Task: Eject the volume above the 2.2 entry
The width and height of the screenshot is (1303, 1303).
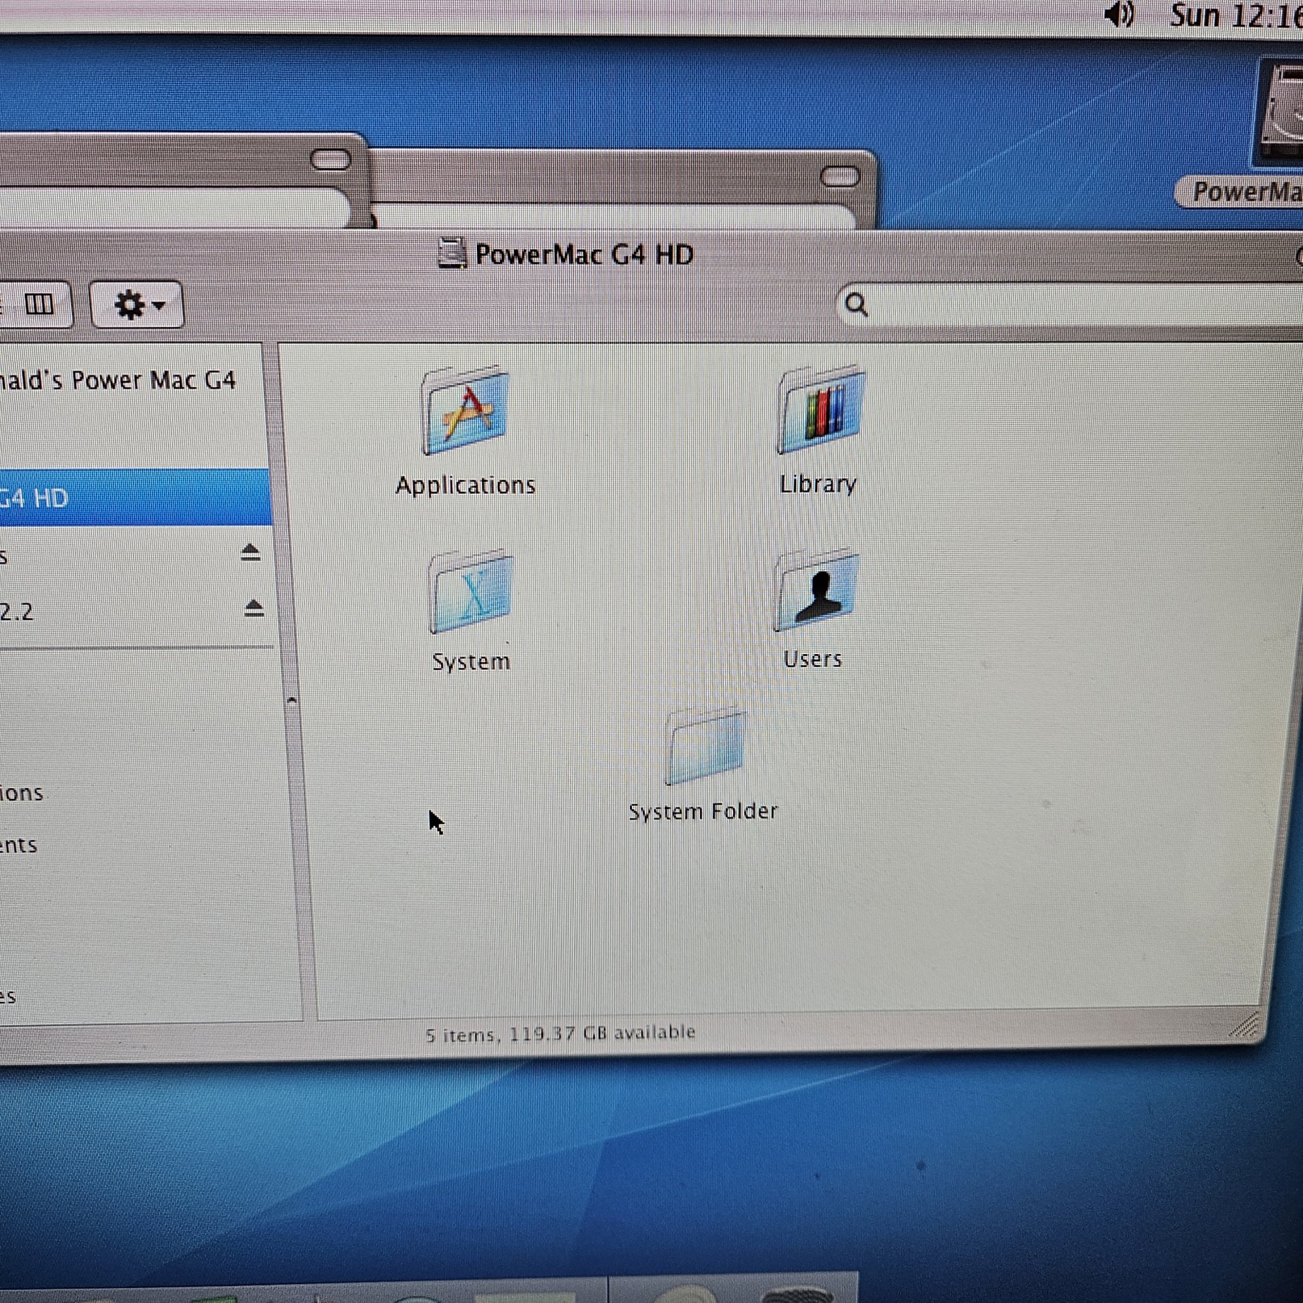Action: pos(250,552)
